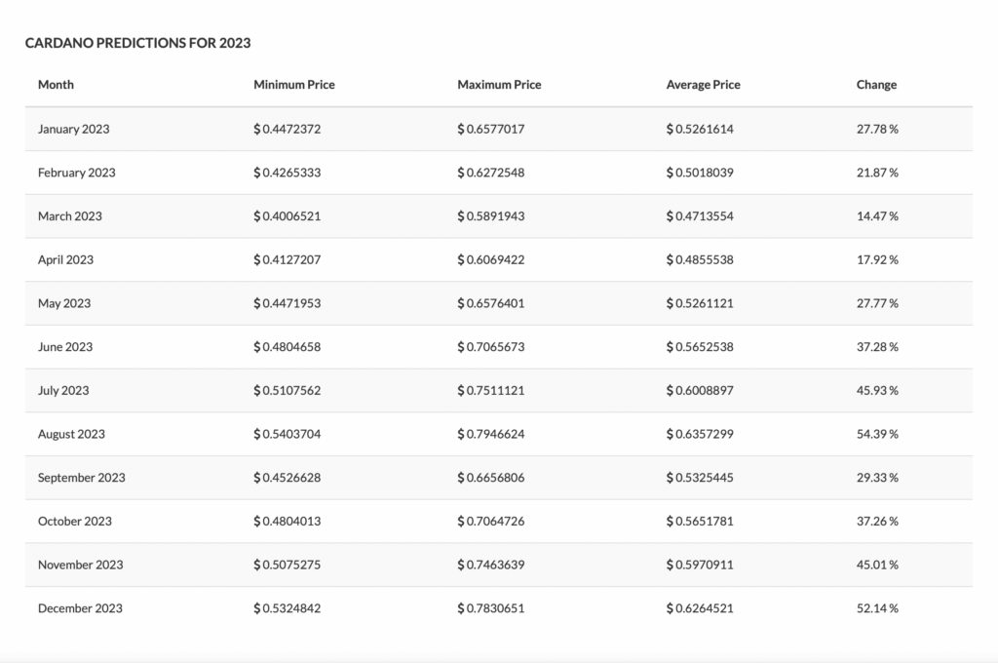Select the April 2023 row label
This screenshot has height=663, width=998.
[65, 260]
